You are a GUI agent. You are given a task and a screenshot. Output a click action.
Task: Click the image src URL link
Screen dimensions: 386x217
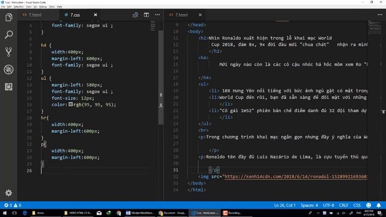[296, 177]
